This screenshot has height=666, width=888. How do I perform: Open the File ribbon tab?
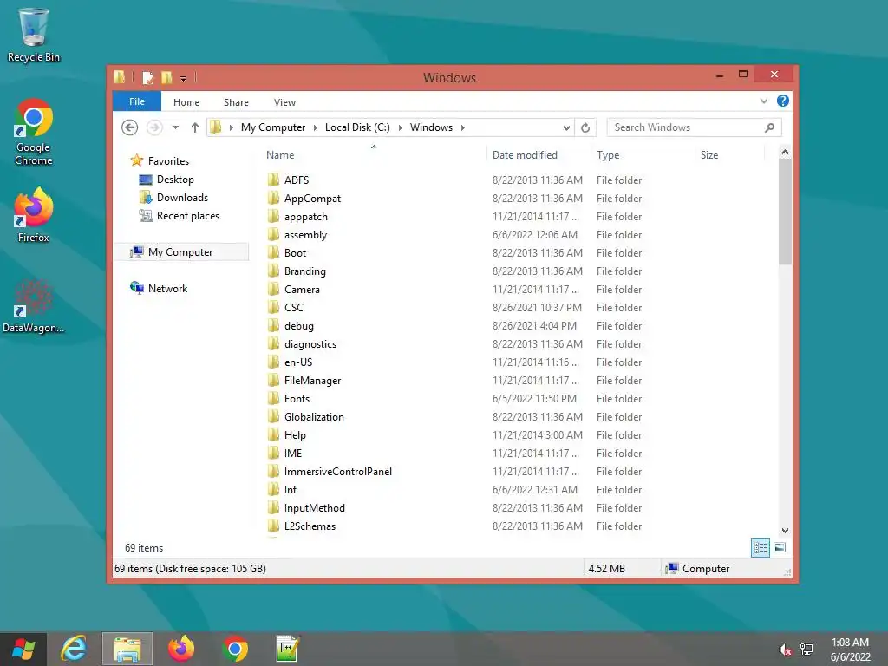[x=137, y=101]
